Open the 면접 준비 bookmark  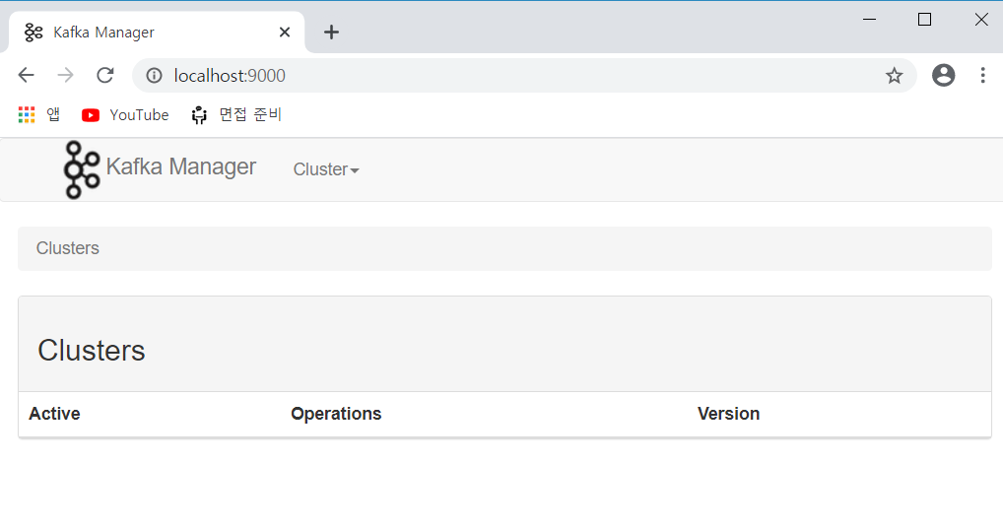[236, 115]
